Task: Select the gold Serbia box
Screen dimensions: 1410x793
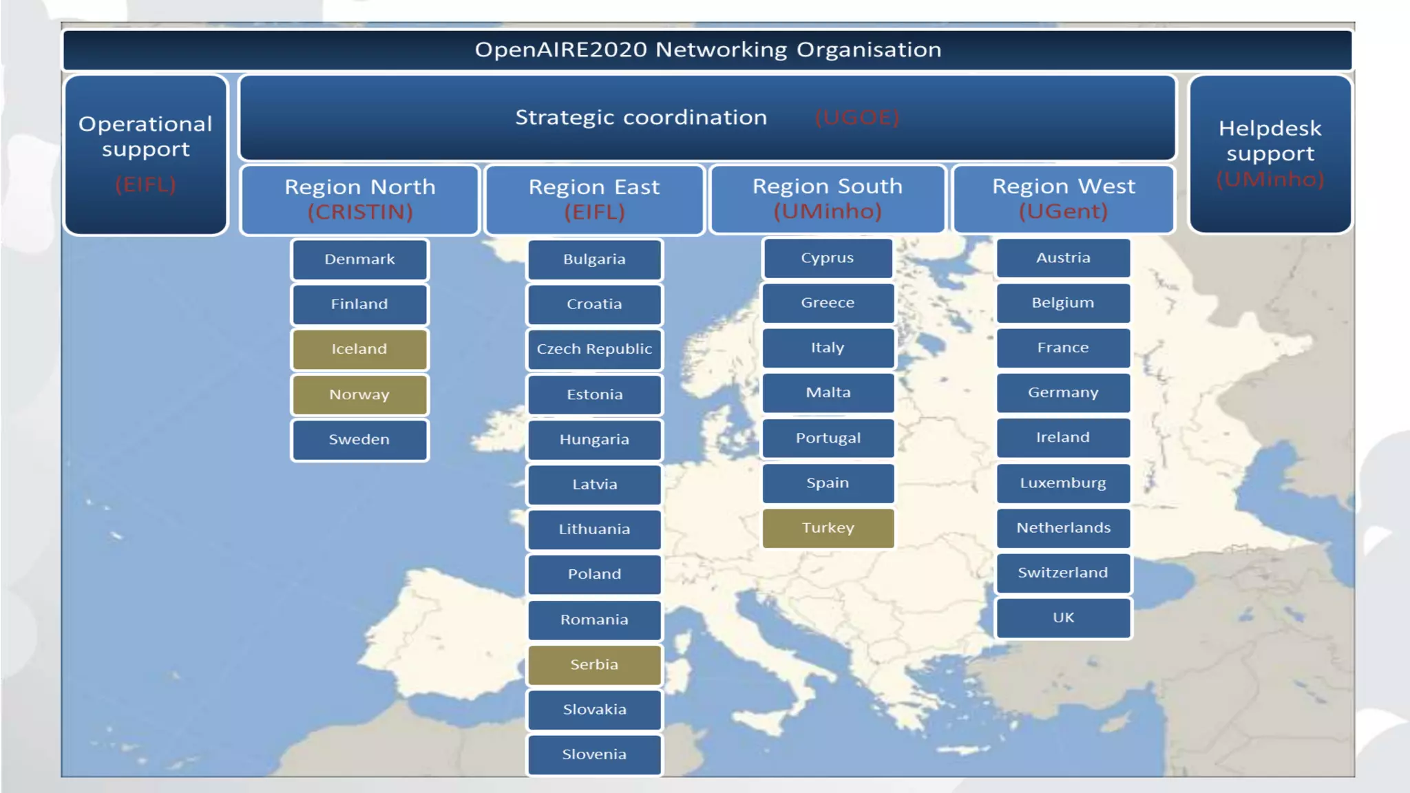Action: pyautogui.click(x=594, y=665)
